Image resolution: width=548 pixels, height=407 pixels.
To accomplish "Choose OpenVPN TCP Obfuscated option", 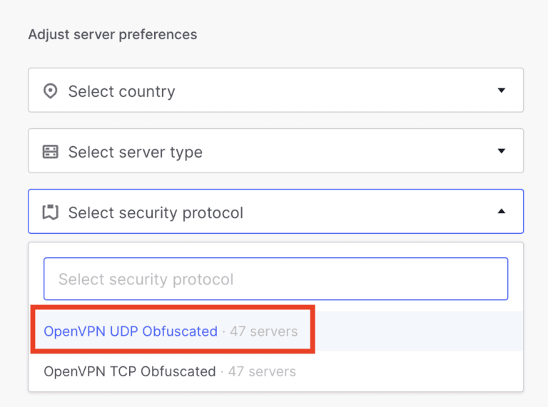I will point(130,371).
